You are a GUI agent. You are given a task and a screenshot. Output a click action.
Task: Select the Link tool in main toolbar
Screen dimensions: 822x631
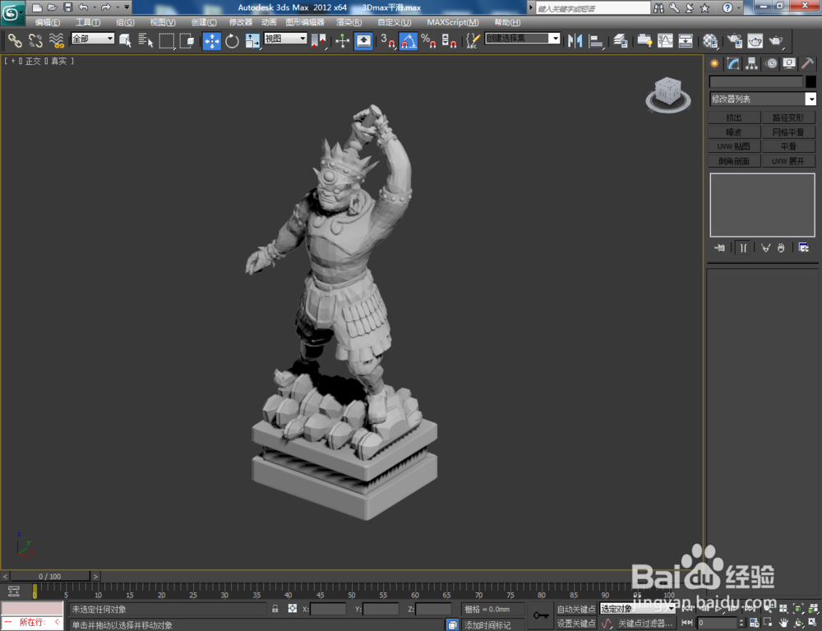(15, 40)
